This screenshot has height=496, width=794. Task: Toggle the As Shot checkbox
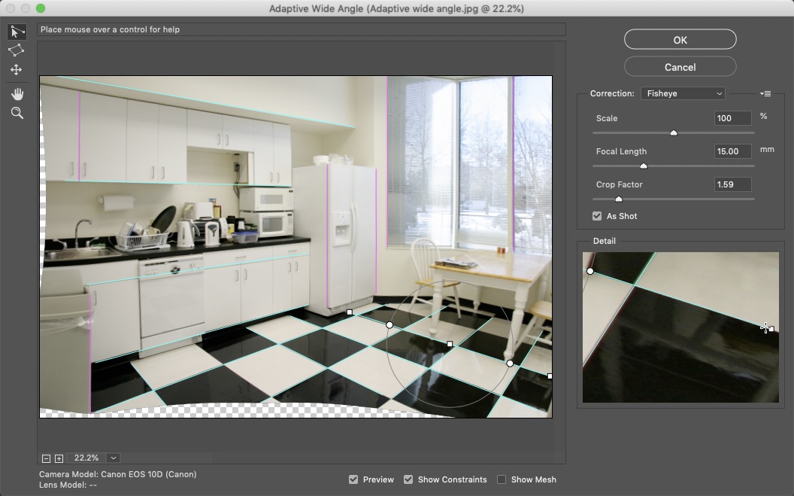tap(597, 216)
